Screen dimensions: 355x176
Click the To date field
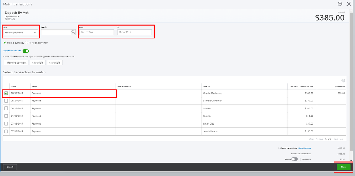[x=134, y=32]
